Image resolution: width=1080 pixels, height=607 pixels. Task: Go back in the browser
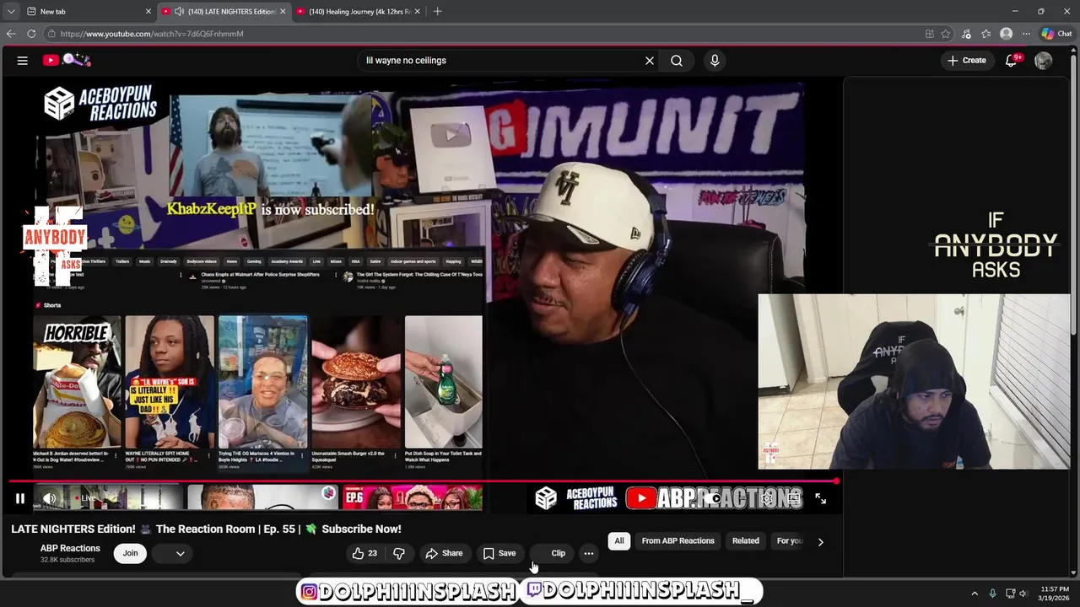tap(11, 34)
